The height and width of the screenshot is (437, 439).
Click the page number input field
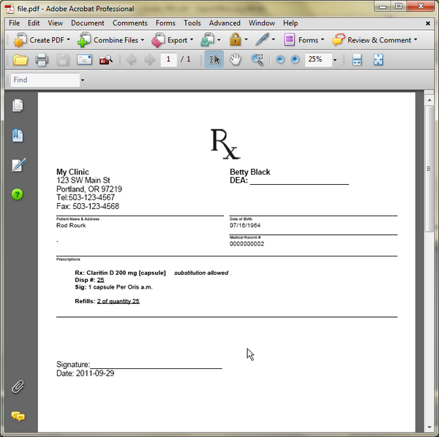(x=168, y=59)
